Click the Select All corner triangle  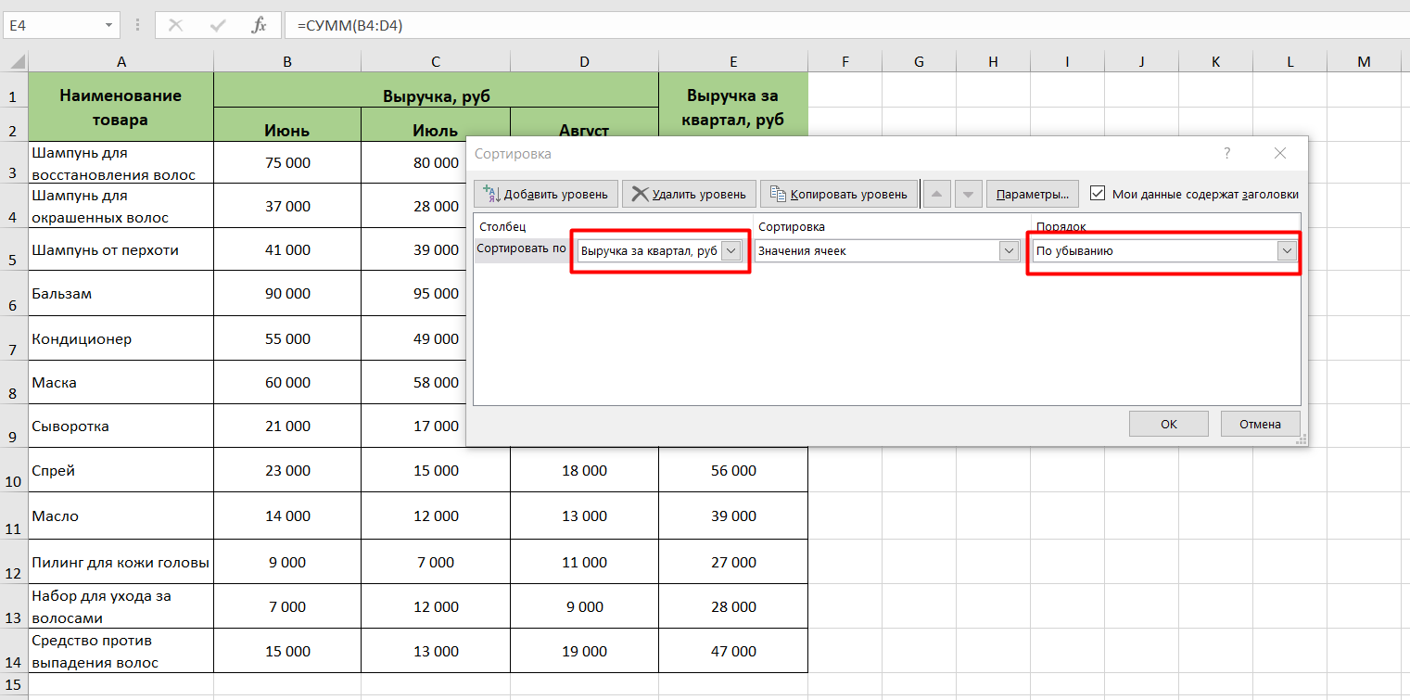(17, 62)
